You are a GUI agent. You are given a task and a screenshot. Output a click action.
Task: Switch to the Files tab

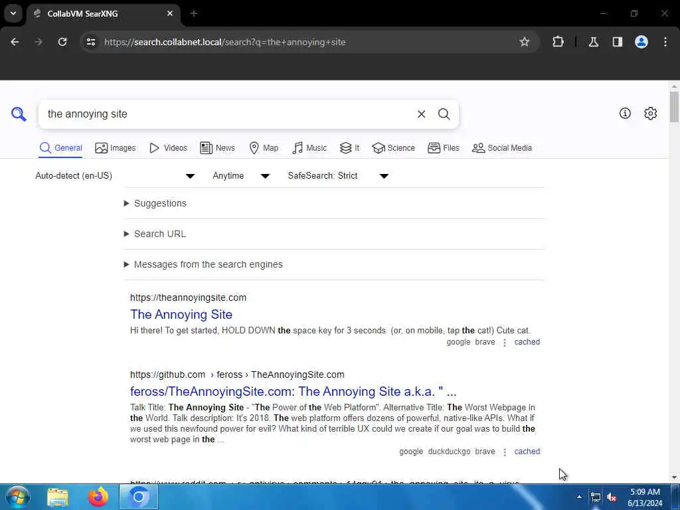tap(443, 148)
